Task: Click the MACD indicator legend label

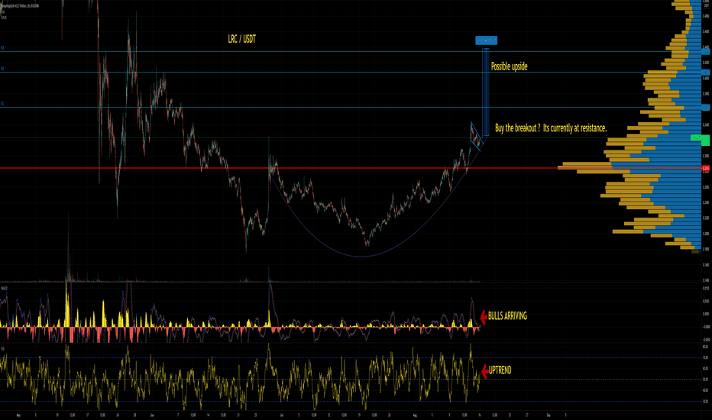Action: (4, 288)
